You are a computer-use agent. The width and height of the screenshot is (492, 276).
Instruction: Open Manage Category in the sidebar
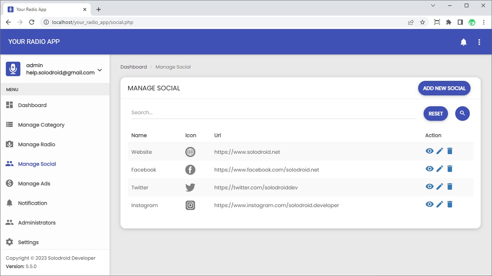click(x=41, y=125)
